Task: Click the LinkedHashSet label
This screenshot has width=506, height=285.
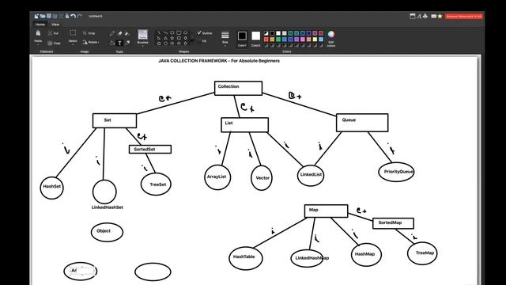Action: [108, 207]
